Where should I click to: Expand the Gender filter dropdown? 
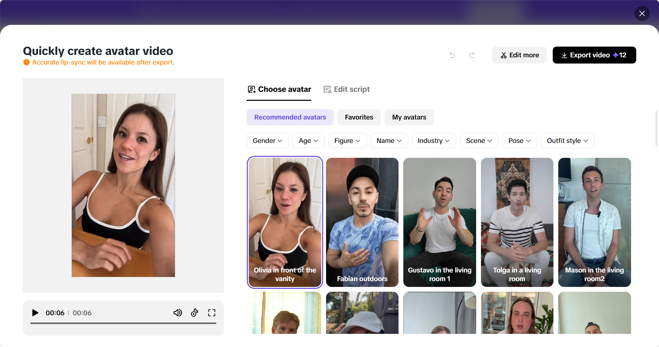(268, 141)
